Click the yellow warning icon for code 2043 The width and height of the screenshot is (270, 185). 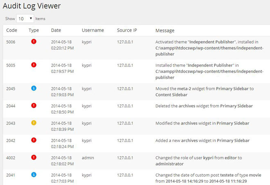click(34, 123)
